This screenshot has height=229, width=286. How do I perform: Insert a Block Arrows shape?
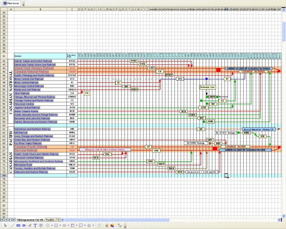[x=65, y=225]
